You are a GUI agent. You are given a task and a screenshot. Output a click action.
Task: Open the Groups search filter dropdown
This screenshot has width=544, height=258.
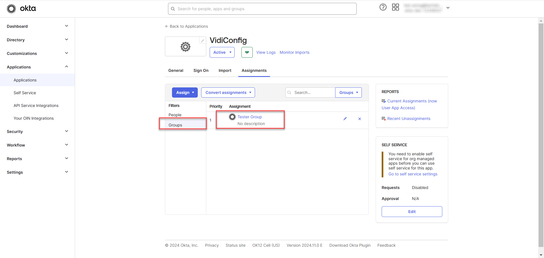(348, 93)
